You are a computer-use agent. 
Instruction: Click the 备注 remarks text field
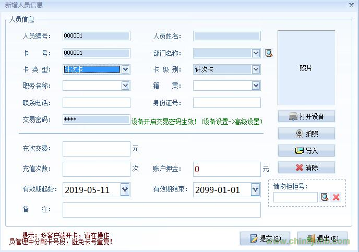161,210
